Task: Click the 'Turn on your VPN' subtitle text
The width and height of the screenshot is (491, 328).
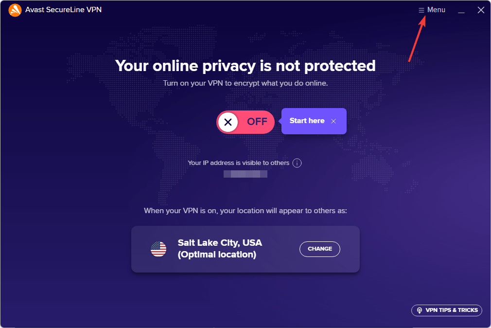Action: tap(245, 83)
